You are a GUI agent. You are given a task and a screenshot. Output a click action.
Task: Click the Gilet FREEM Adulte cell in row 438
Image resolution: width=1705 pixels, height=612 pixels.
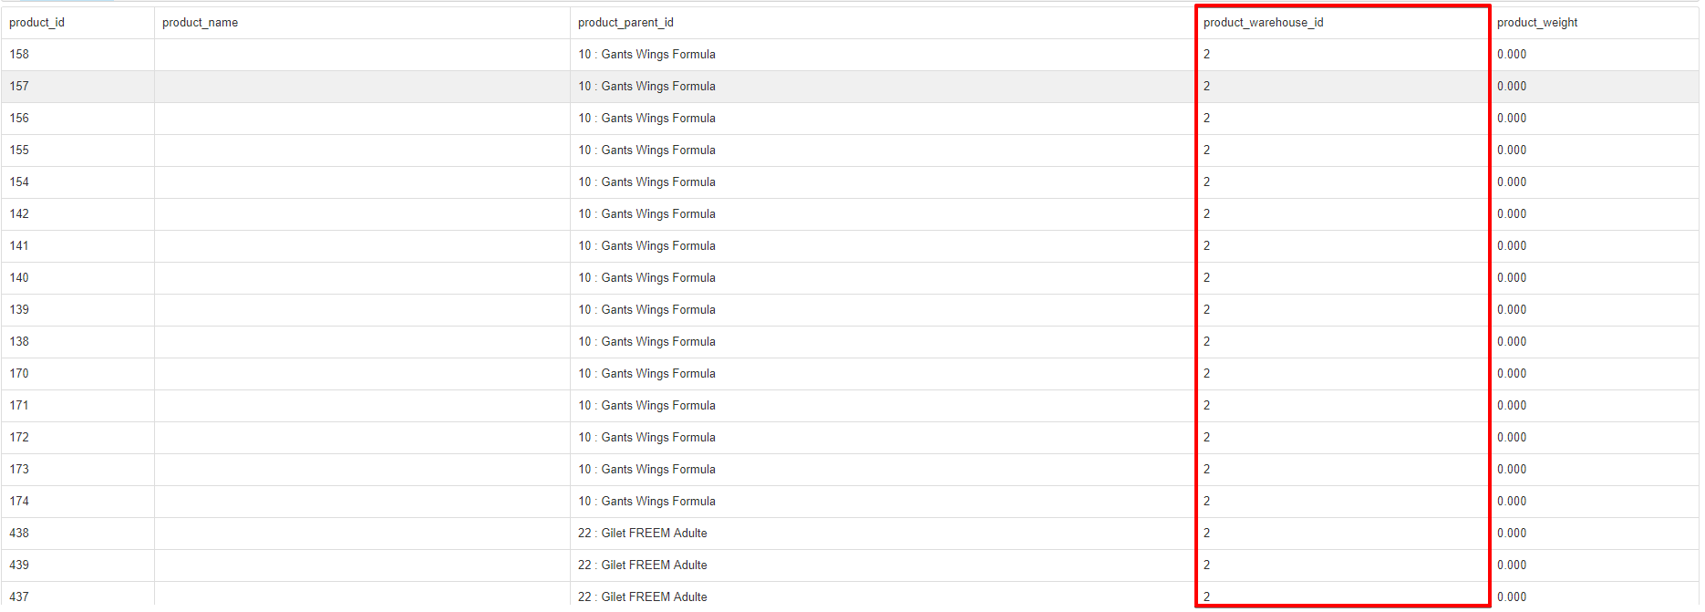(x=643, y=534)
